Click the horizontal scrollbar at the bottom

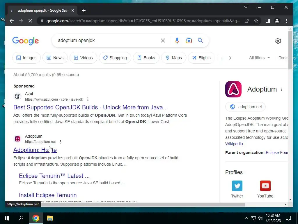143,204
